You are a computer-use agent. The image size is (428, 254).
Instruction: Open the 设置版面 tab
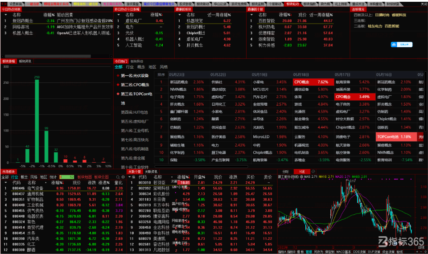pos(16,4)
